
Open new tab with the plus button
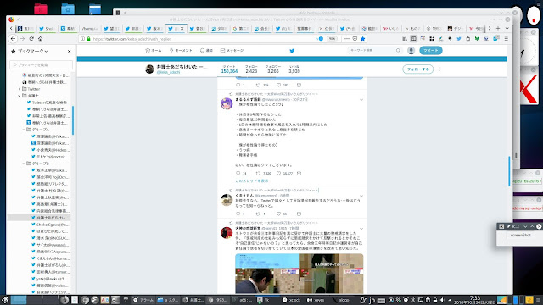tap(498, 28)
